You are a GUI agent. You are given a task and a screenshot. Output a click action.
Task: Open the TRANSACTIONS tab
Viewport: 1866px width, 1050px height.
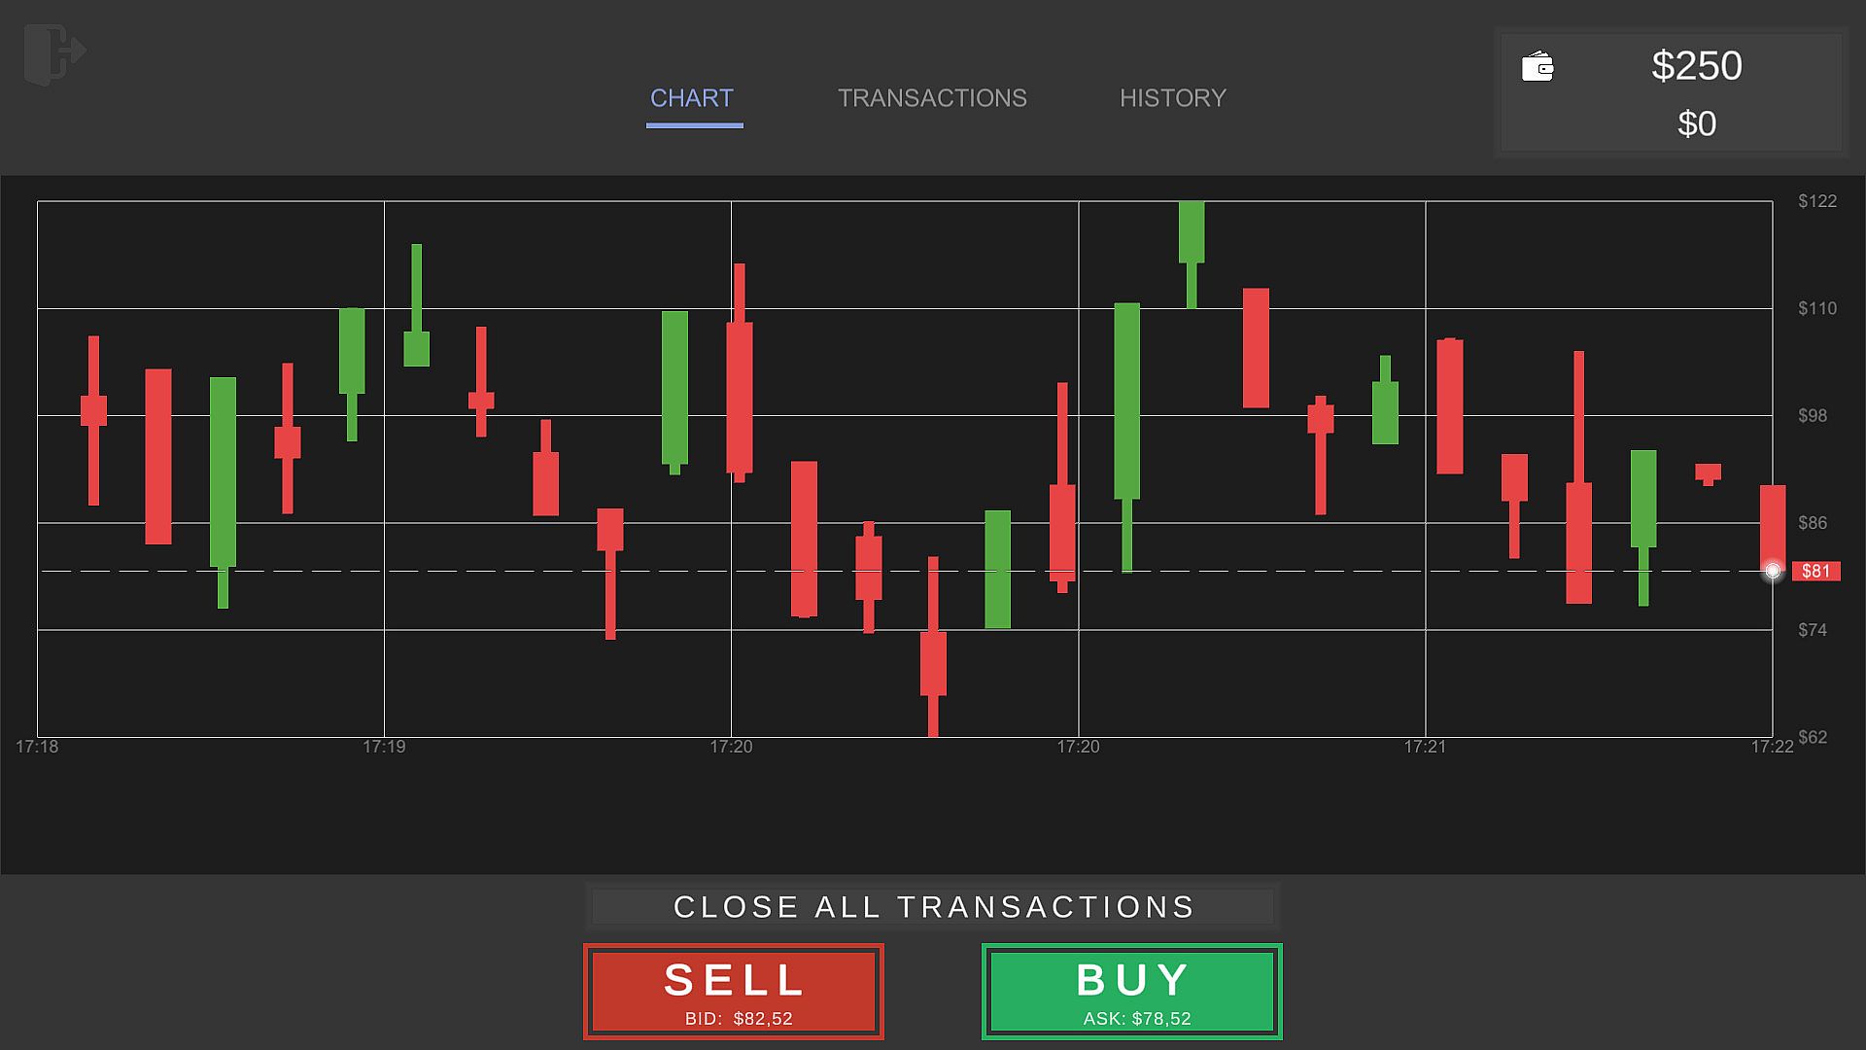click(932, 98)
